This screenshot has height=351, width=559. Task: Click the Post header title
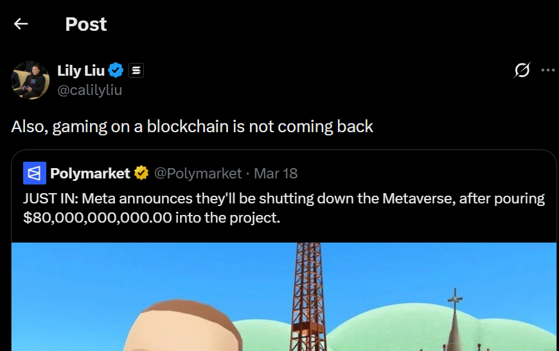pyautogui.click(x=85, y=24)
